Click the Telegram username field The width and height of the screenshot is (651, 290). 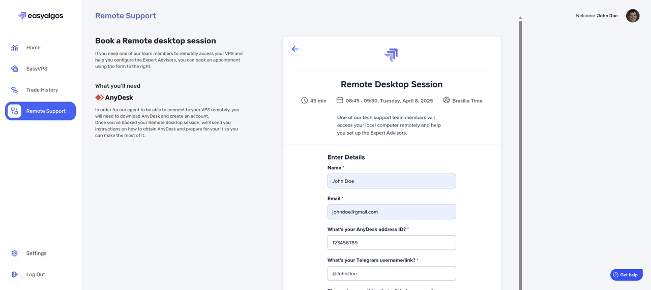point(392,274)
